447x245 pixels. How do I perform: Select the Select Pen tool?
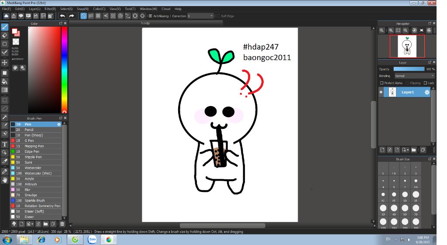click(x=4, y=125)
